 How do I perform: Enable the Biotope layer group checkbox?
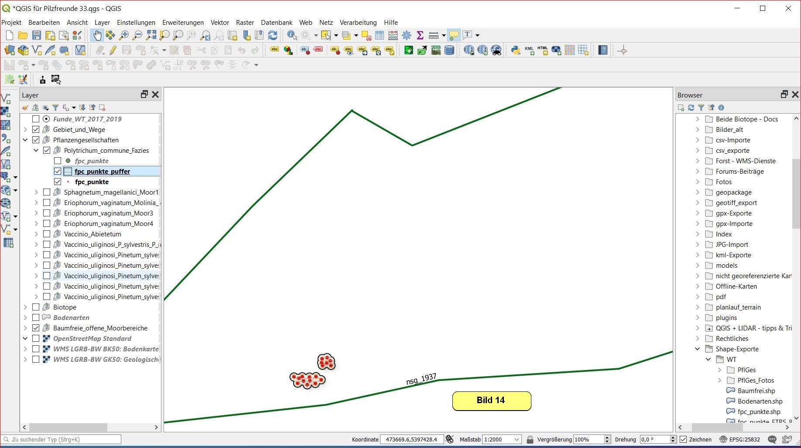36,307
